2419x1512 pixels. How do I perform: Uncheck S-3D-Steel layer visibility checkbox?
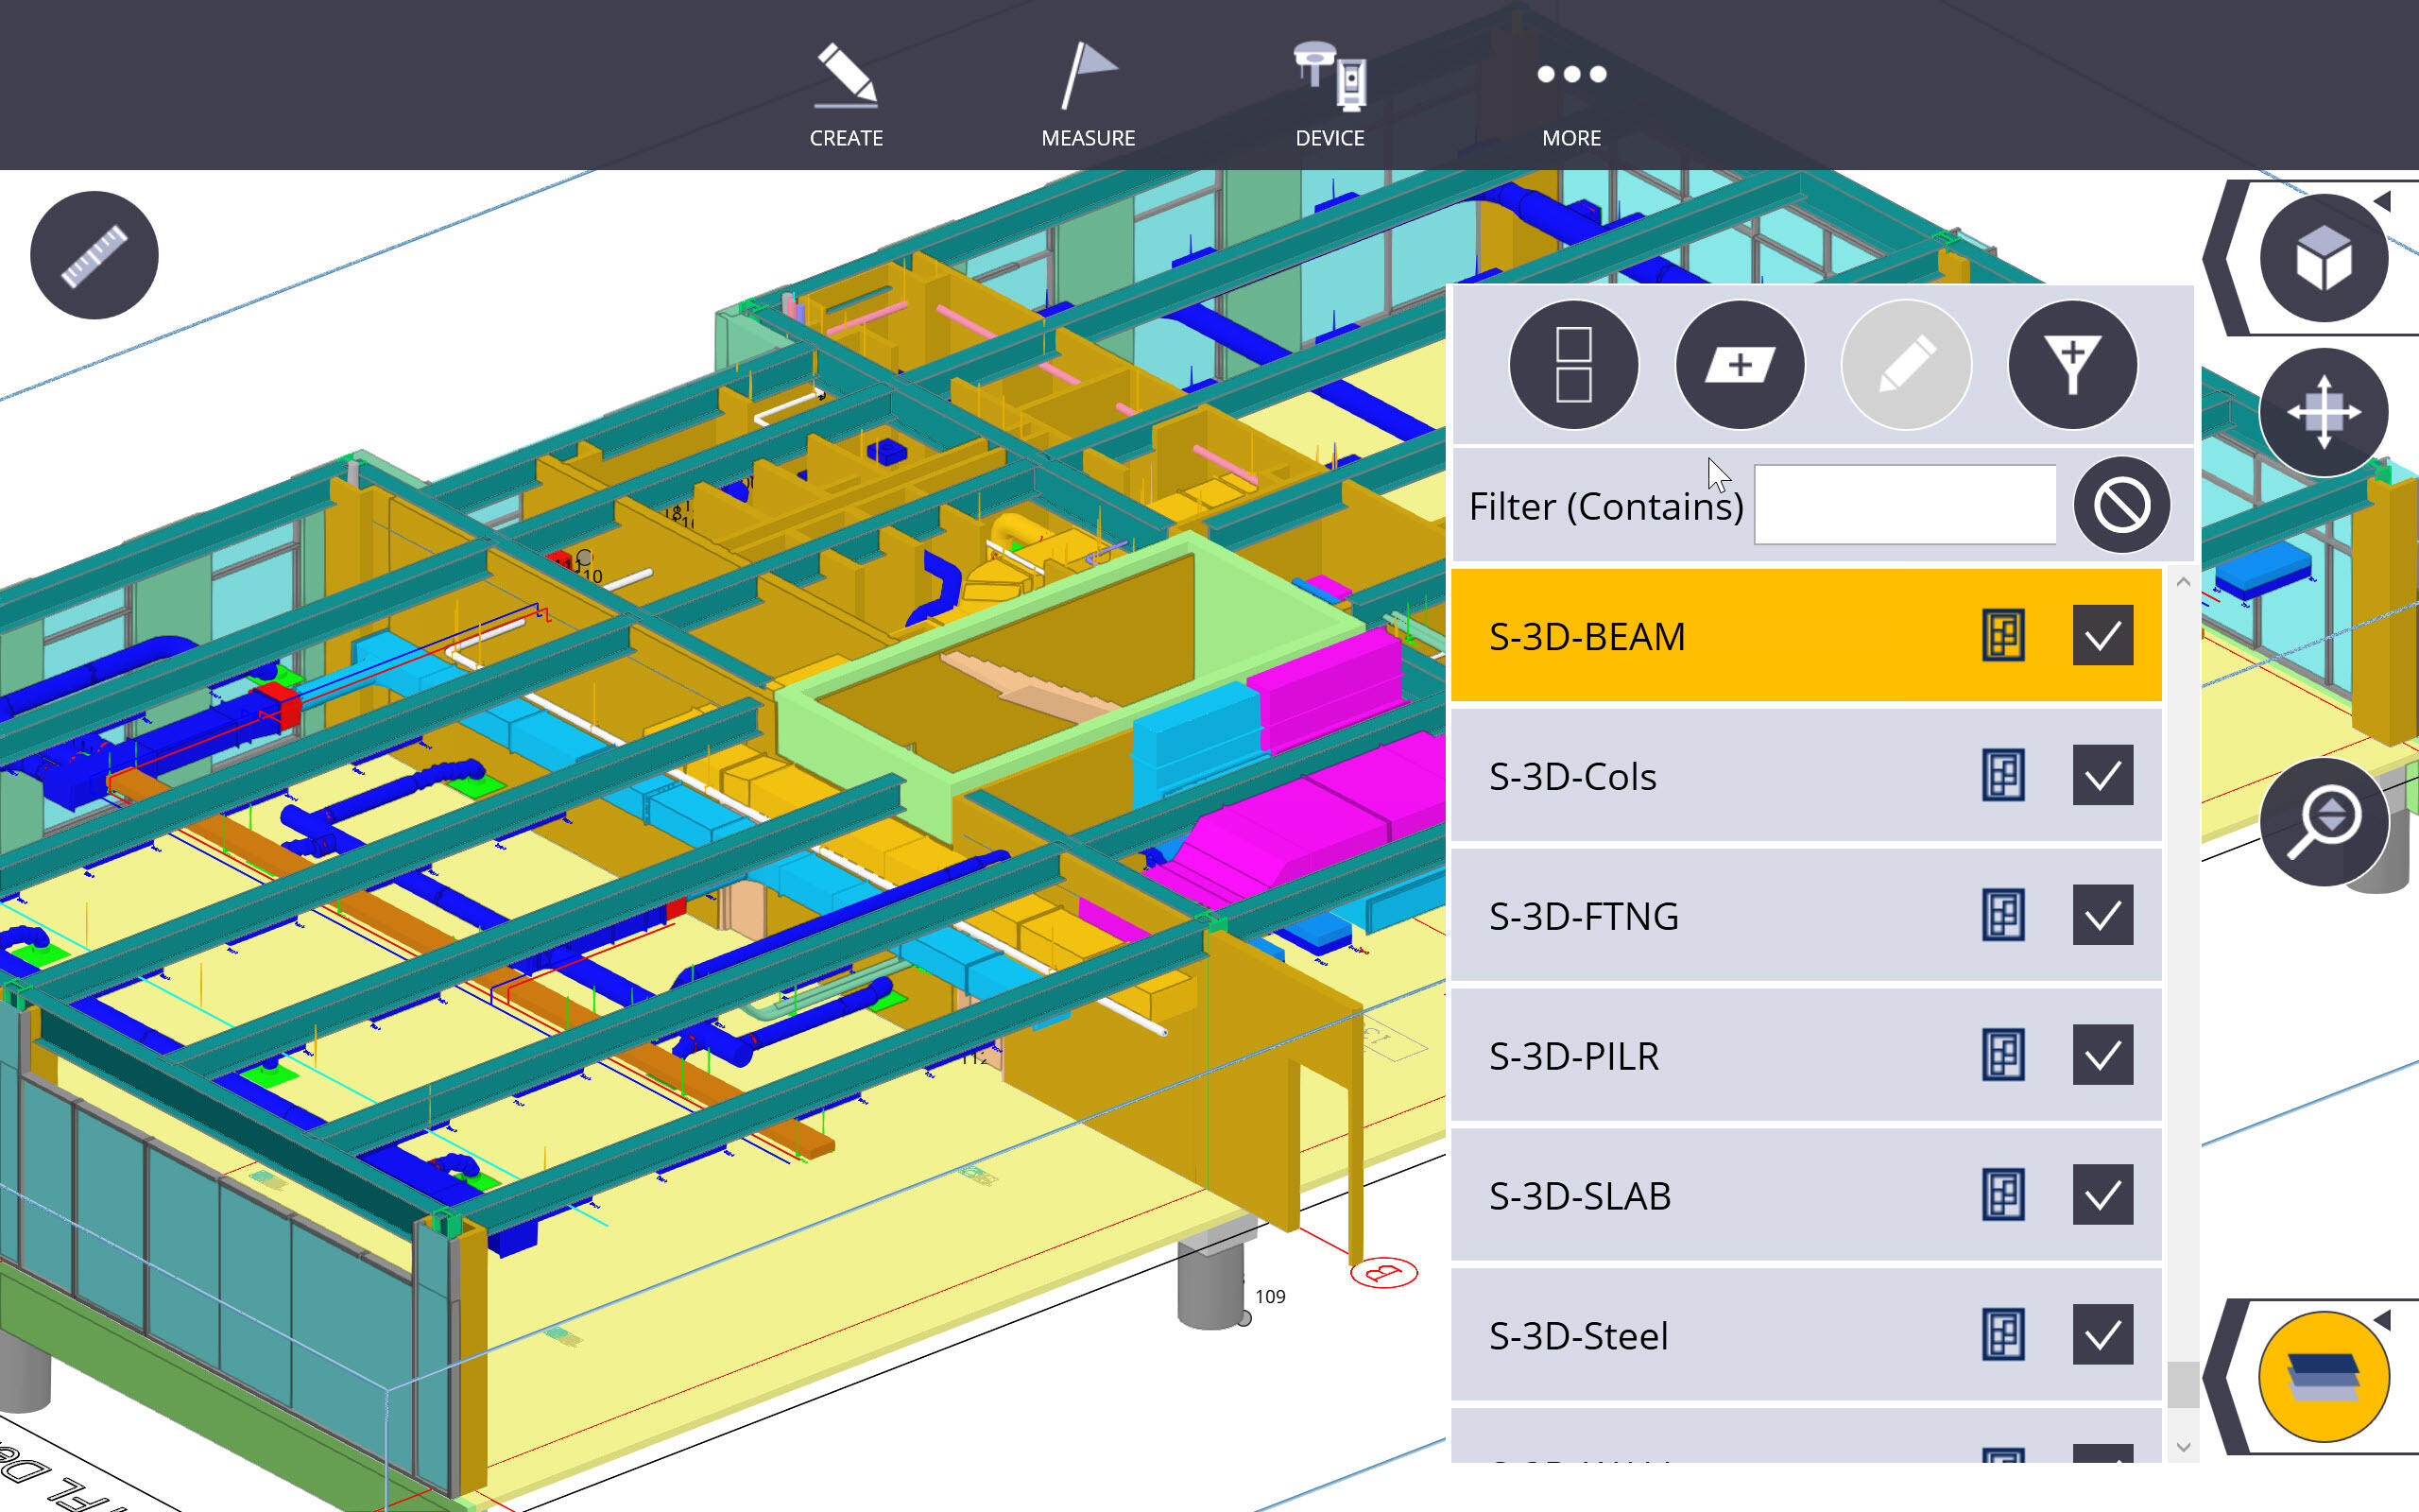[x=2102, y=1336]
